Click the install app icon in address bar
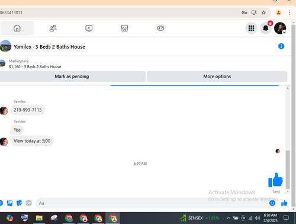296x224 pixels. pos(254,12)
